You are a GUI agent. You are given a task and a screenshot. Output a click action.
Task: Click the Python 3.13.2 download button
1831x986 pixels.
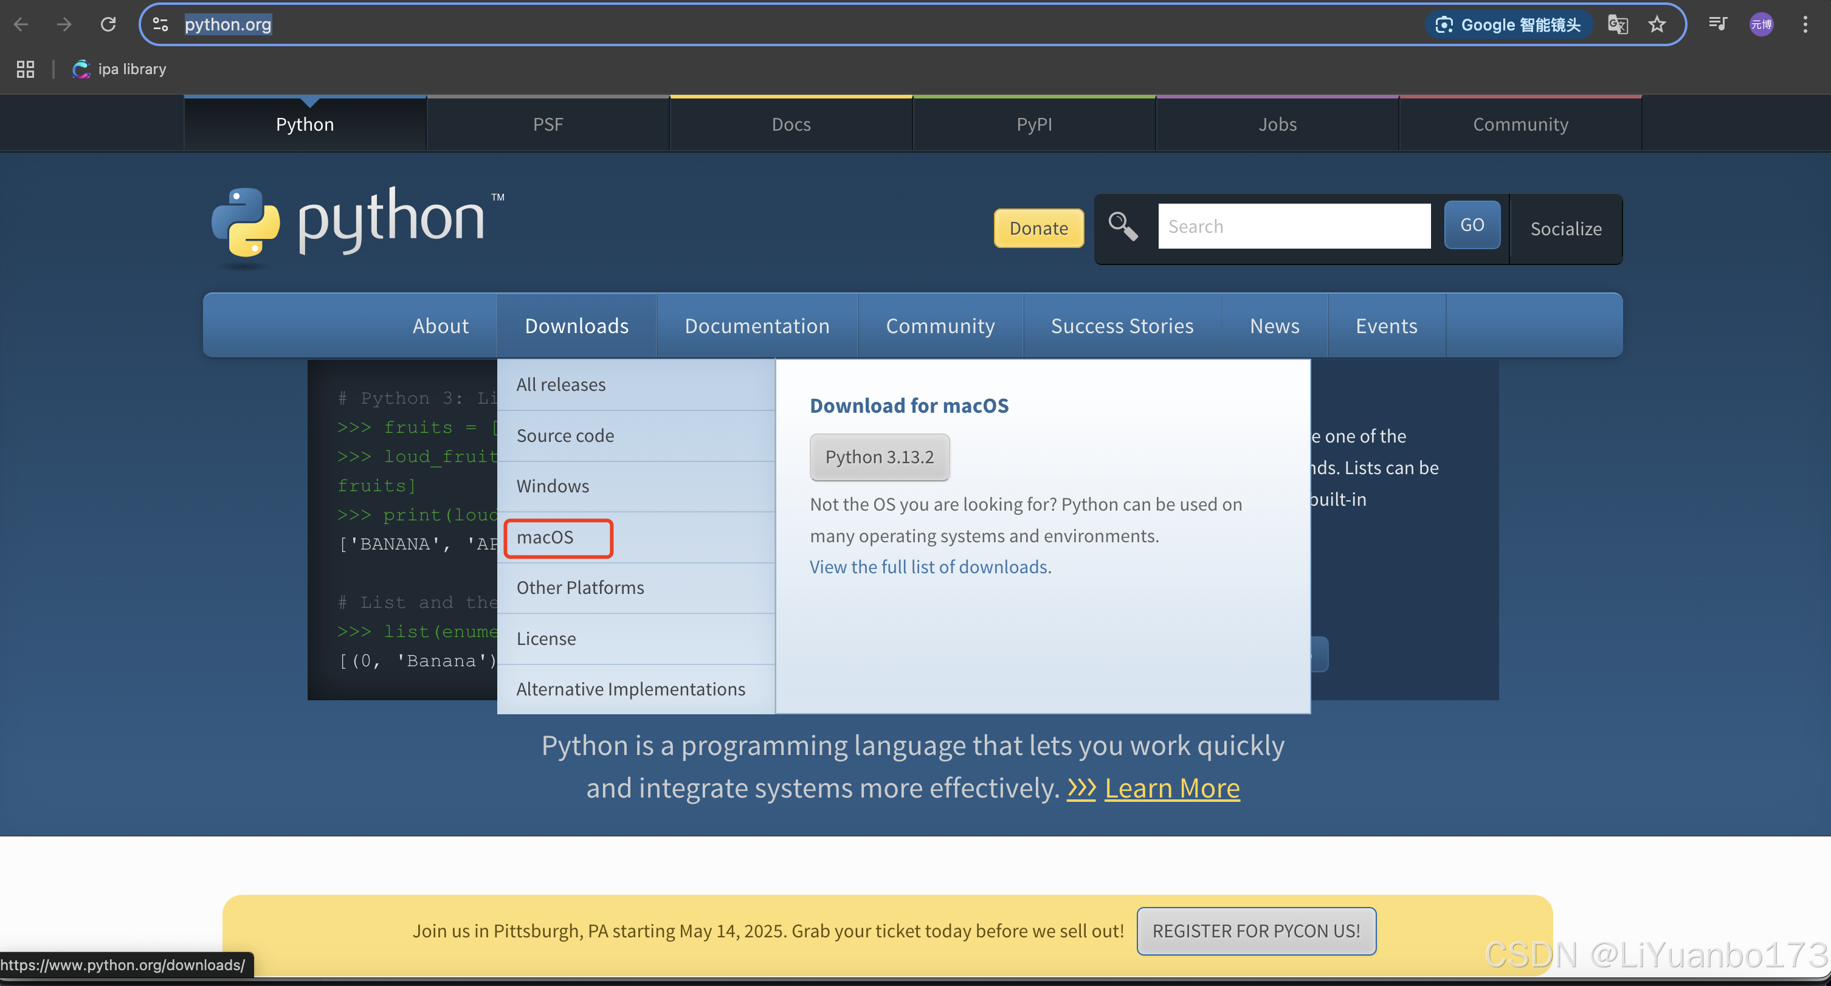[x=879, y=457]
